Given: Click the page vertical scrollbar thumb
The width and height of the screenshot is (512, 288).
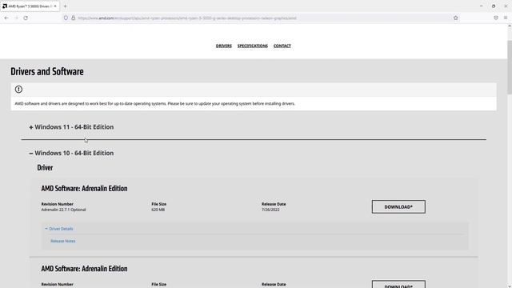Looking at the screenshot, I should [510, 67].
